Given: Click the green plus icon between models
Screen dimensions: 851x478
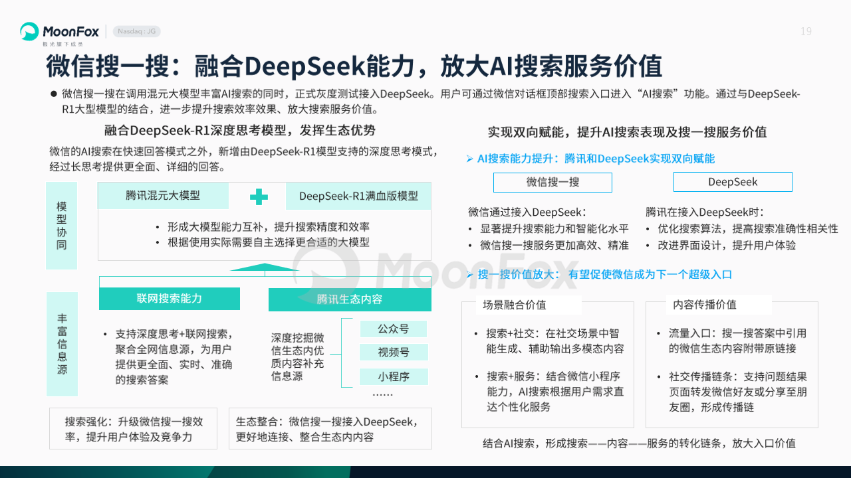Looking at the screenshot, I should [x=259, y=197].
